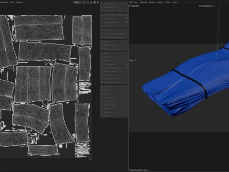
Task: Open UV Straighten options gear
Action: coord(126,64)
